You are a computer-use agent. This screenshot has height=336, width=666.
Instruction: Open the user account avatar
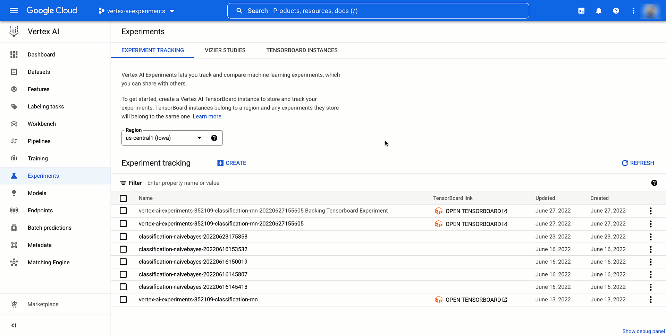(650, 11)
